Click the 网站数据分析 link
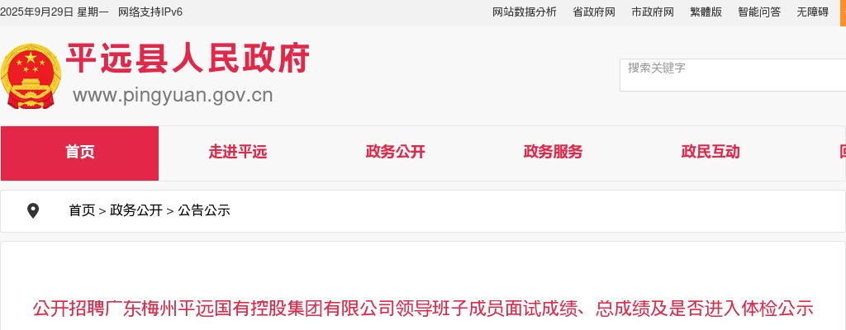 pos(525,12)
